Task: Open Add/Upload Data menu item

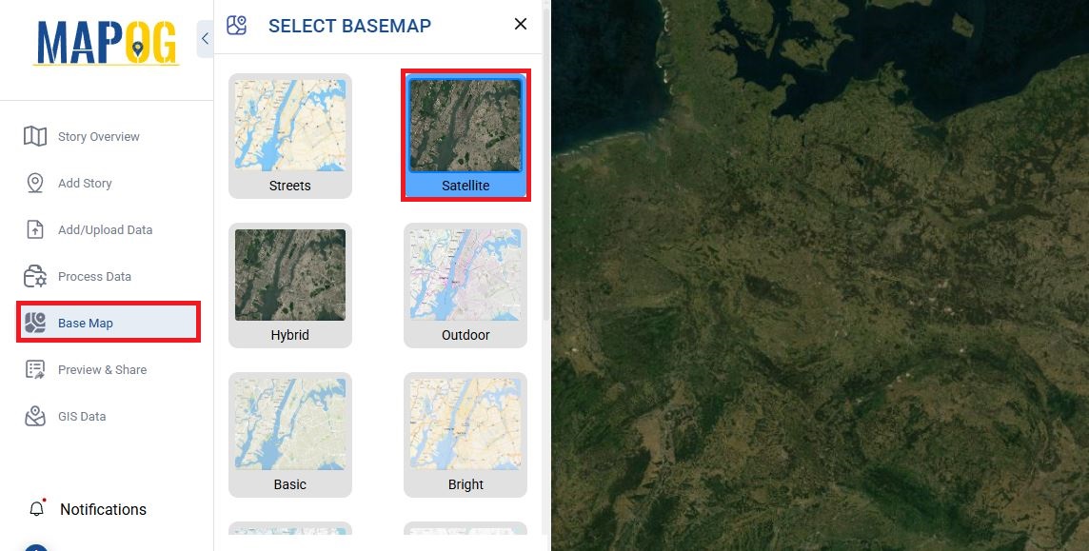Action: tap(105, 229)
